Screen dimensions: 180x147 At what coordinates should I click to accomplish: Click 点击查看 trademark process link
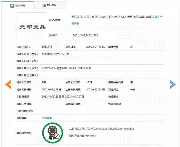click(x=47, y=118)
